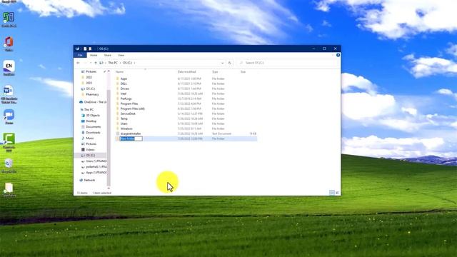Select Network in the navigation pane
The height and width of the screenshot is (257, 457).
[x=89, y=180]
